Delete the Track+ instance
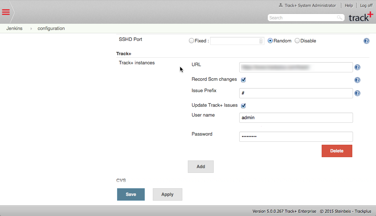This screenshot has width=376, height=216. [337, 151]
